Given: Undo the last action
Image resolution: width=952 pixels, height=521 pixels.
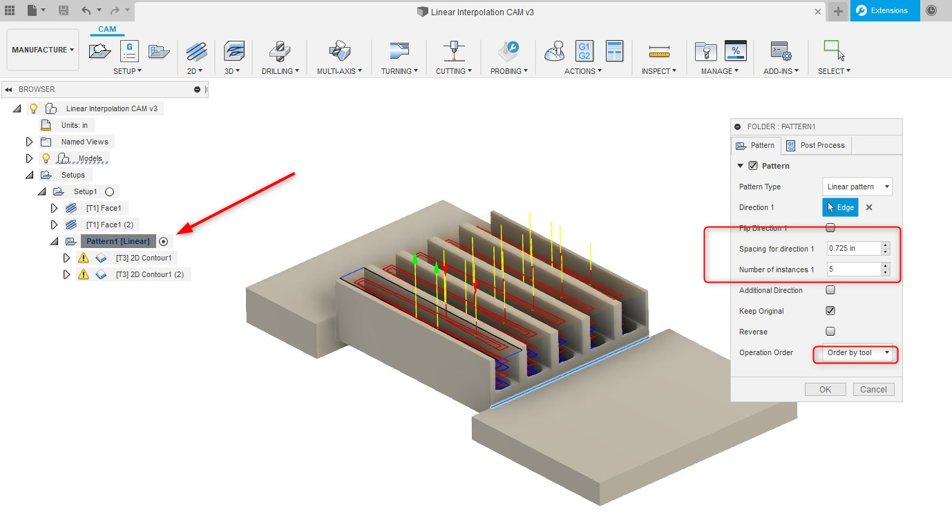Looking at the screenshot, I should pyautogui.click(x=86, y=10).
